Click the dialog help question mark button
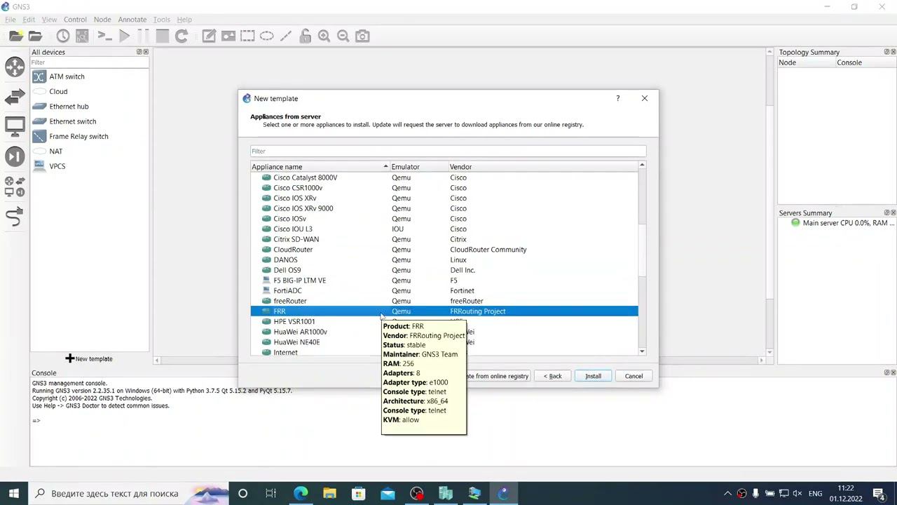 pos(617,98)
